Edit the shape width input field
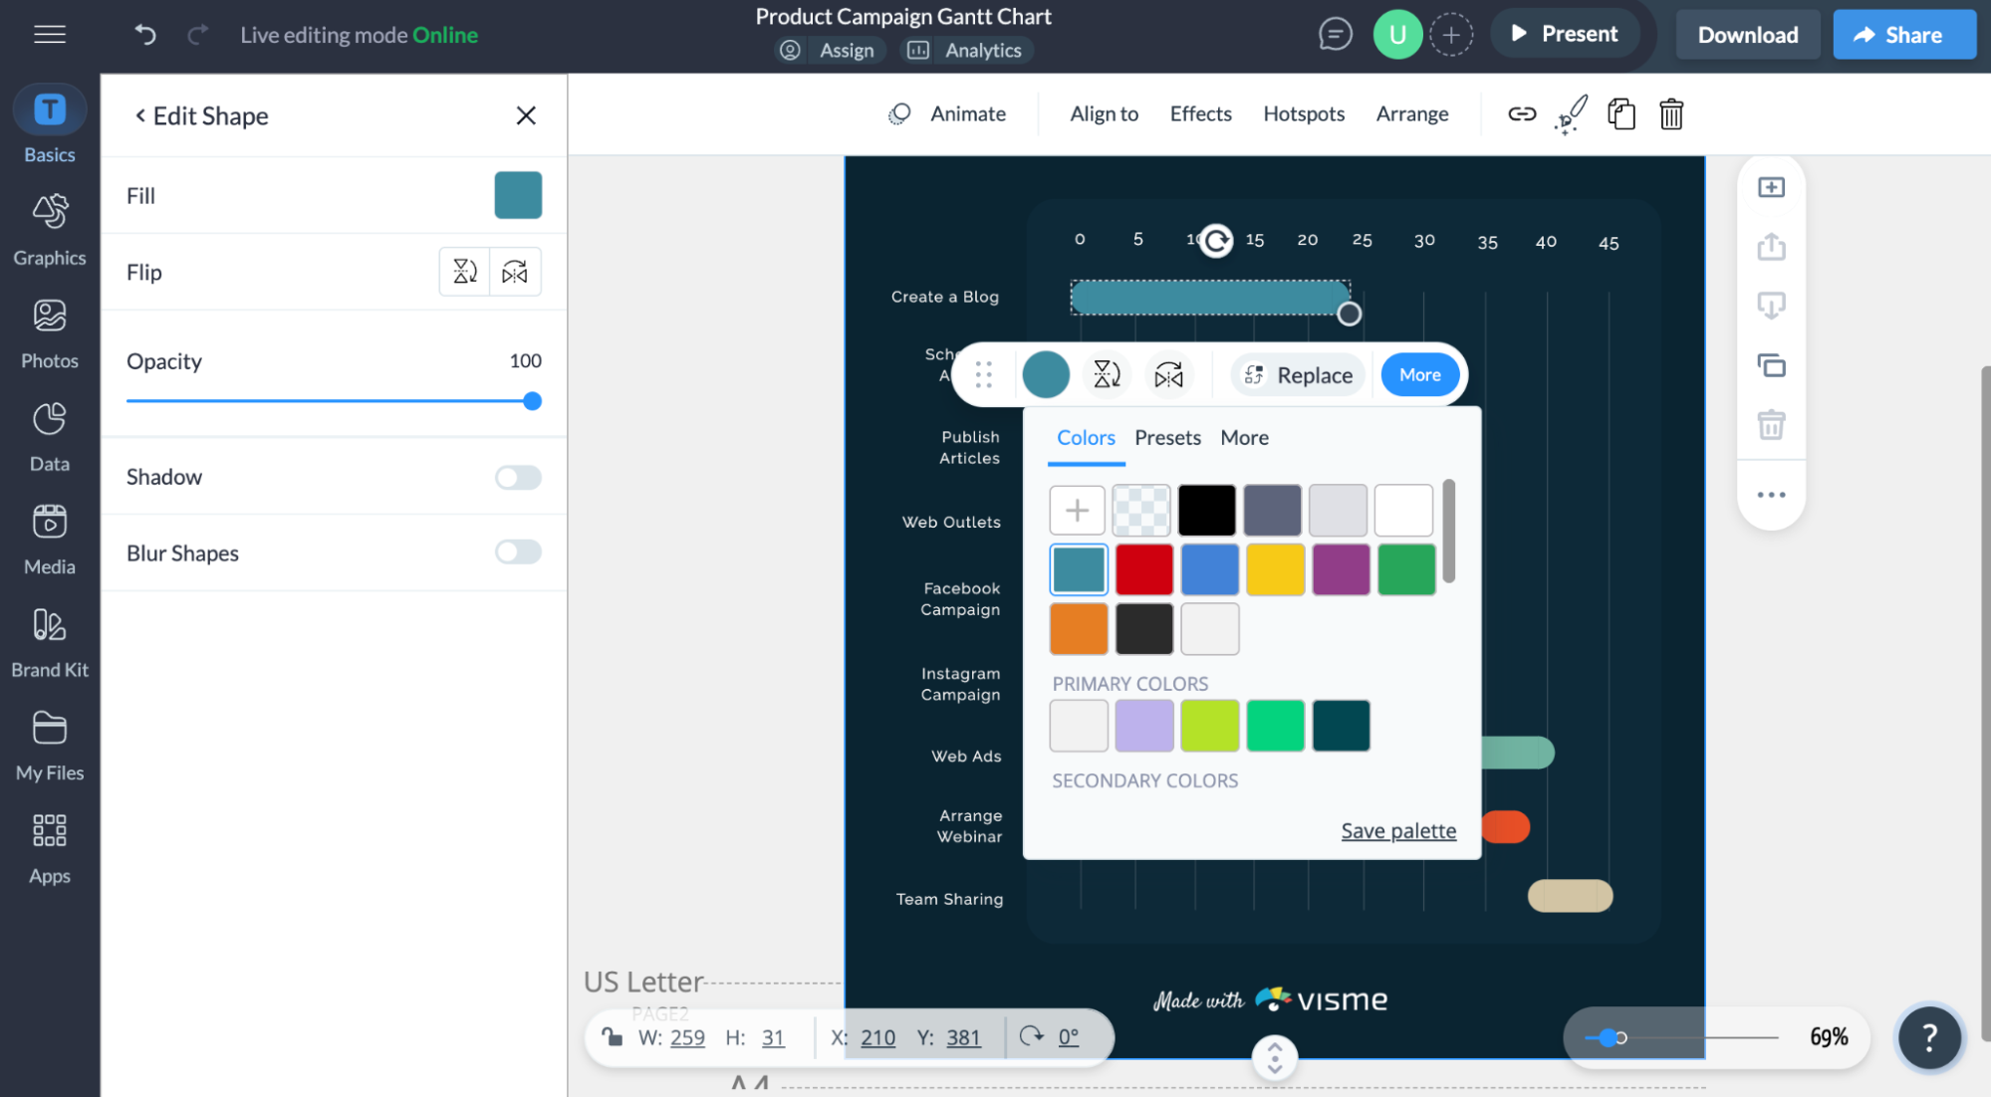 [687, 1036]
